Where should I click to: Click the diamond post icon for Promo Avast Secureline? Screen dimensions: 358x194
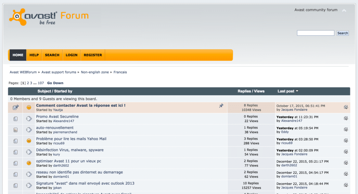point(29,118)
